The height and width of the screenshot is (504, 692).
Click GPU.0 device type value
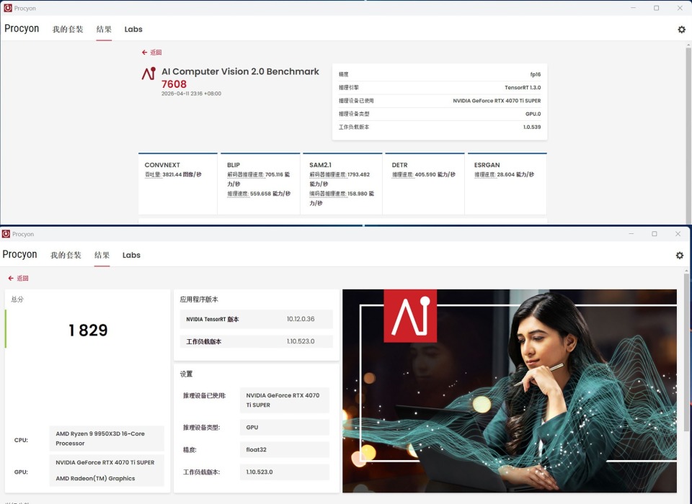(533, 114)
